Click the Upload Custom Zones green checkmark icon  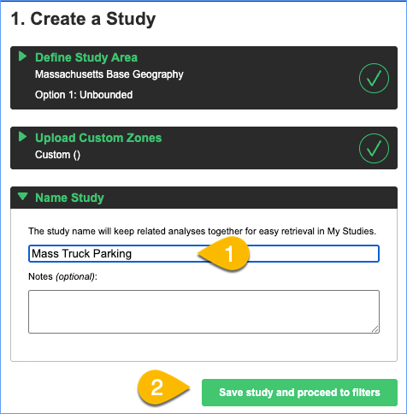click(x=374, y=148)
